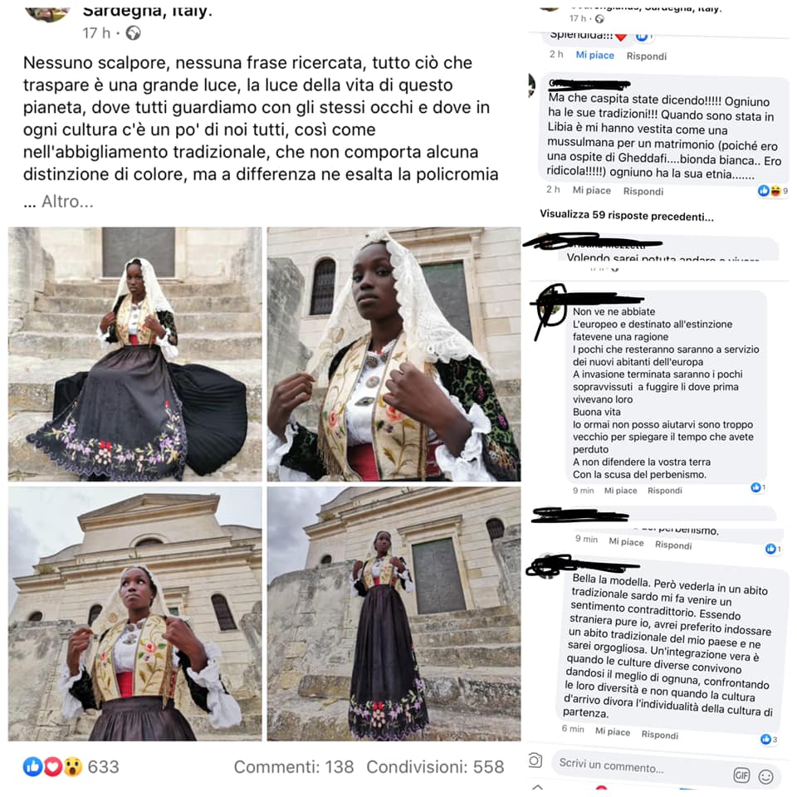
Task: Click the wow reaction emoji on post
Action: [73, 766]
